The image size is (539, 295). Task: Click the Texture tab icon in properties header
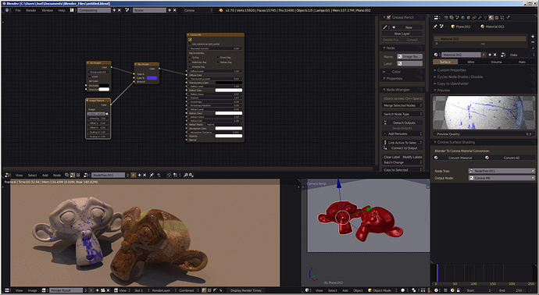coord(496,17)
